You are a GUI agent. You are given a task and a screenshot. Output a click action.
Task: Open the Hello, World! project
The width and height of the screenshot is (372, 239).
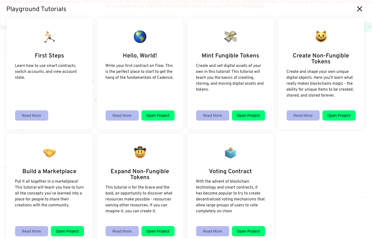coord(158,115)
